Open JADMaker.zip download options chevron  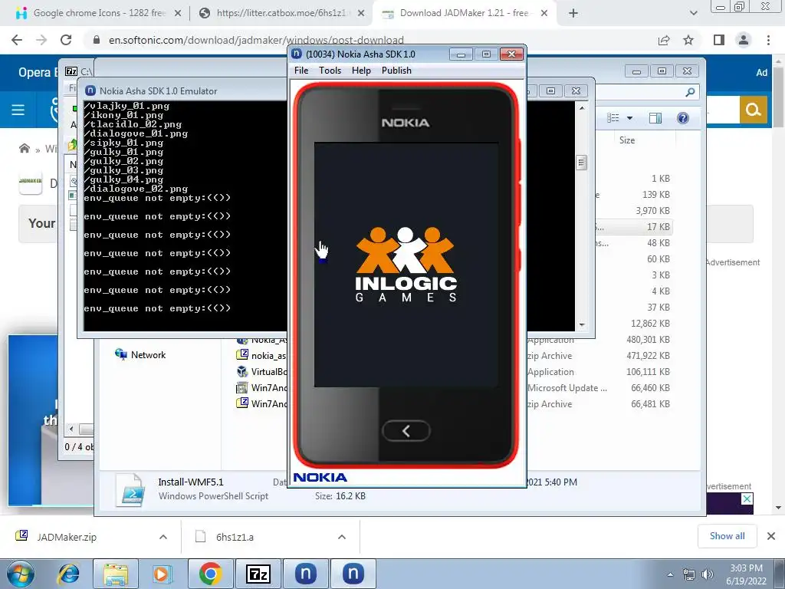tap(163, 537)
